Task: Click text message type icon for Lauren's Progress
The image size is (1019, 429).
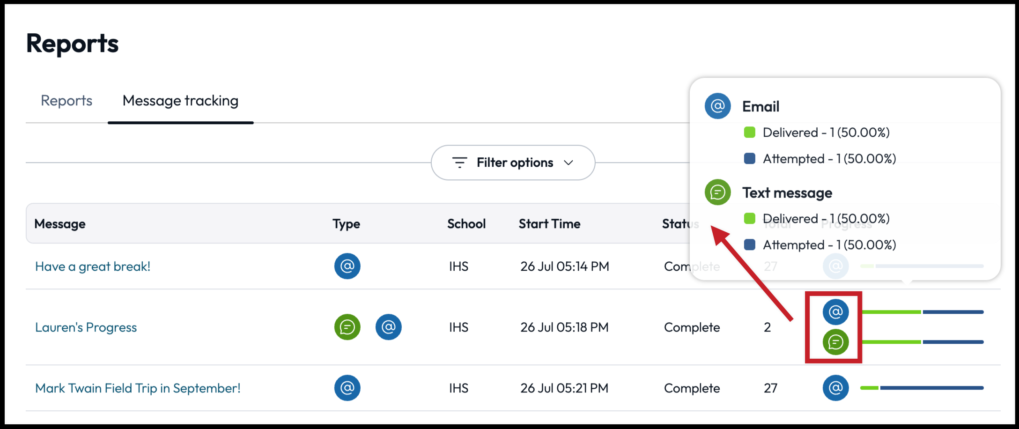Action: 347,327
